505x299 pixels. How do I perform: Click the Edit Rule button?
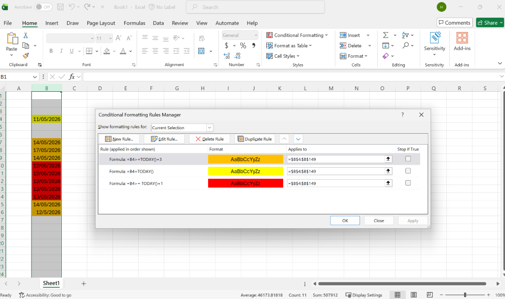click(164, 139)
